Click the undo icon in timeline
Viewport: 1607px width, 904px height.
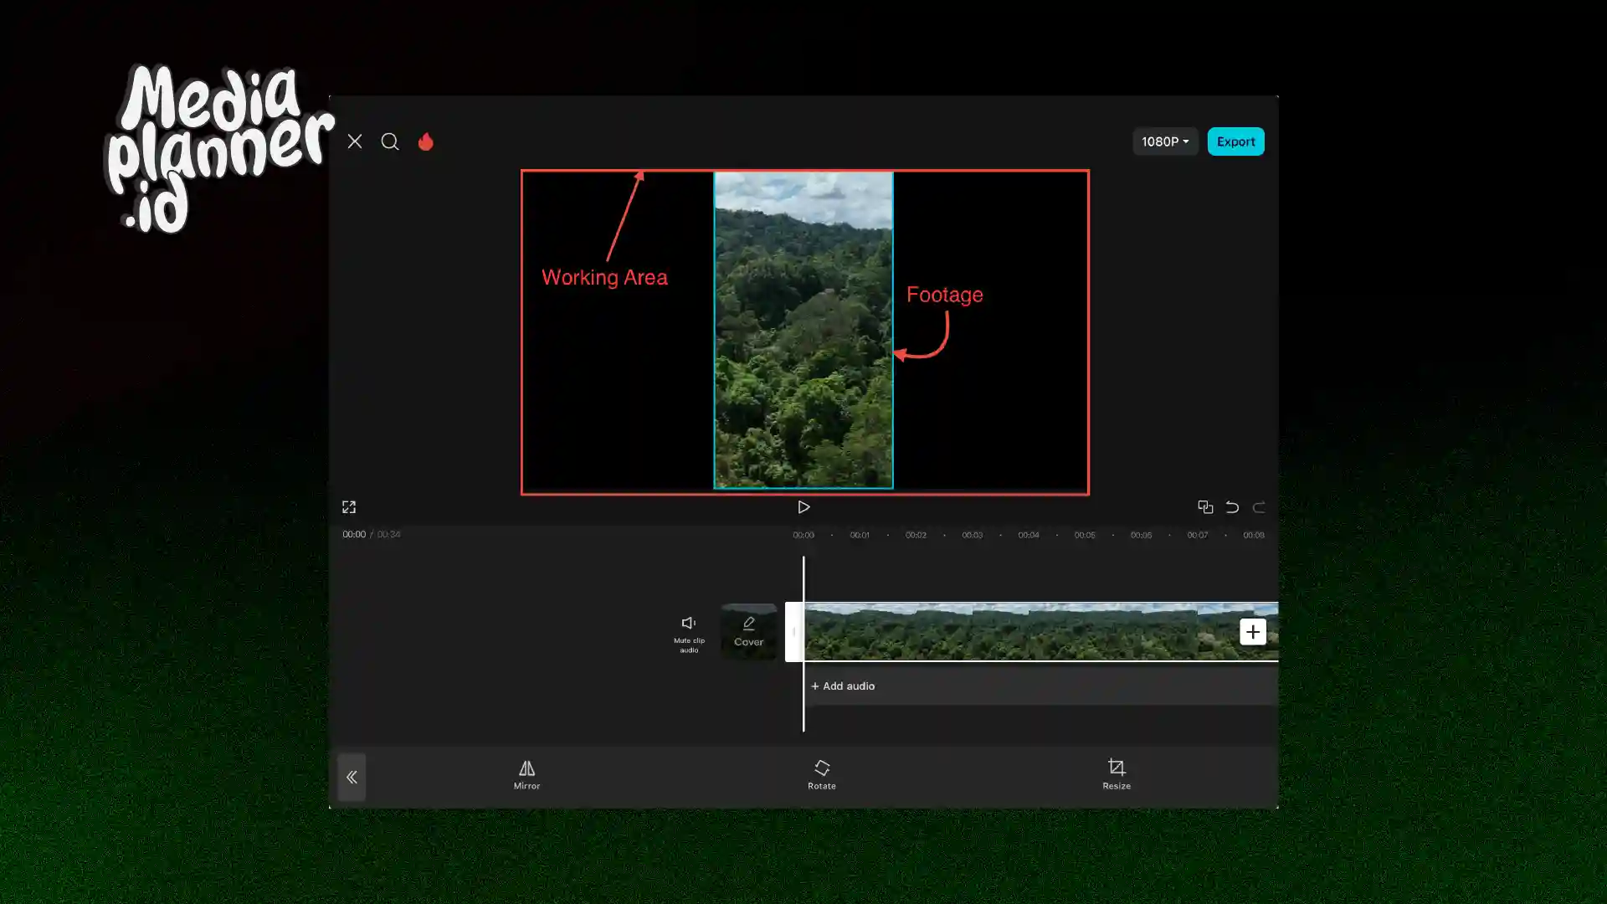(1232, 506)
